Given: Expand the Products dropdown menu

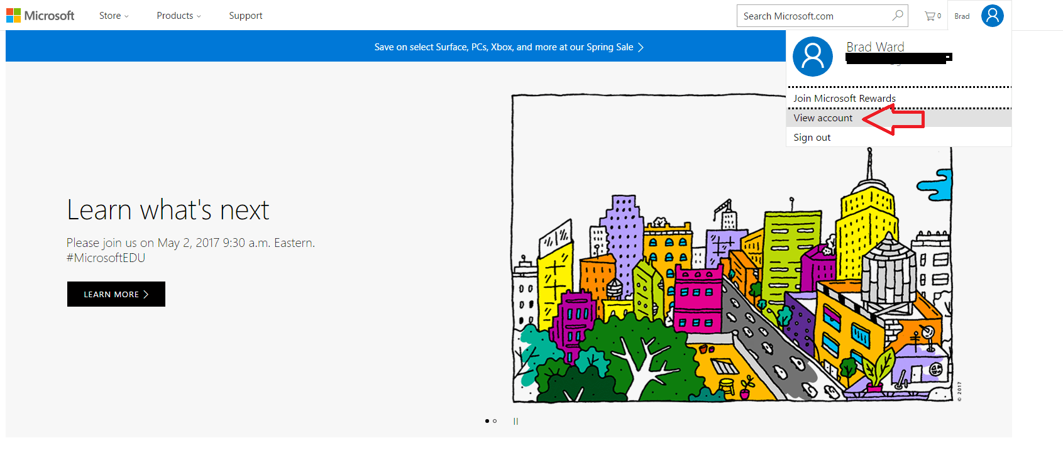Looking at the screenshot, I should (x=179, y=16).
